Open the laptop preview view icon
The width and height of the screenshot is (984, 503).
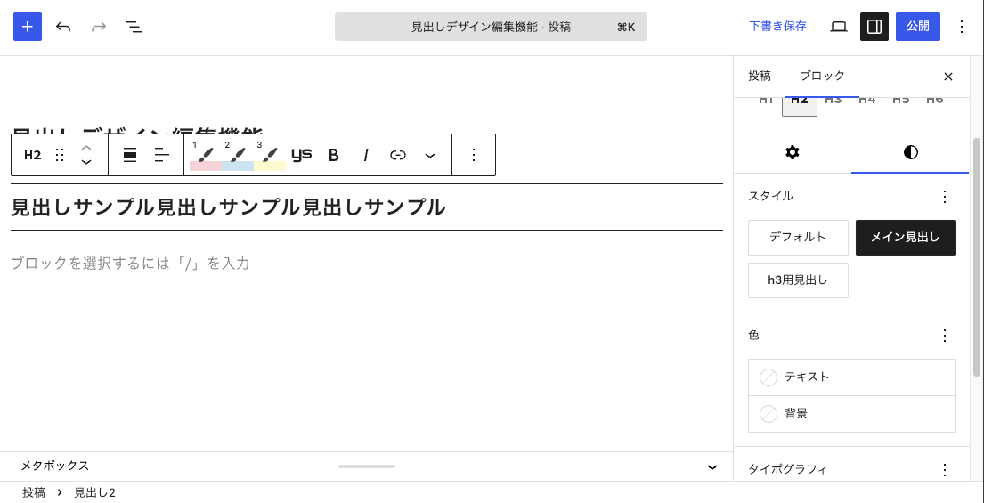[x=839, y=27]
